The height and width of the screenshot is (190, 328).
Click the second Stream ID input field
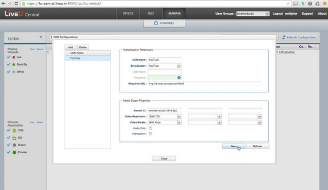[205, 111]
